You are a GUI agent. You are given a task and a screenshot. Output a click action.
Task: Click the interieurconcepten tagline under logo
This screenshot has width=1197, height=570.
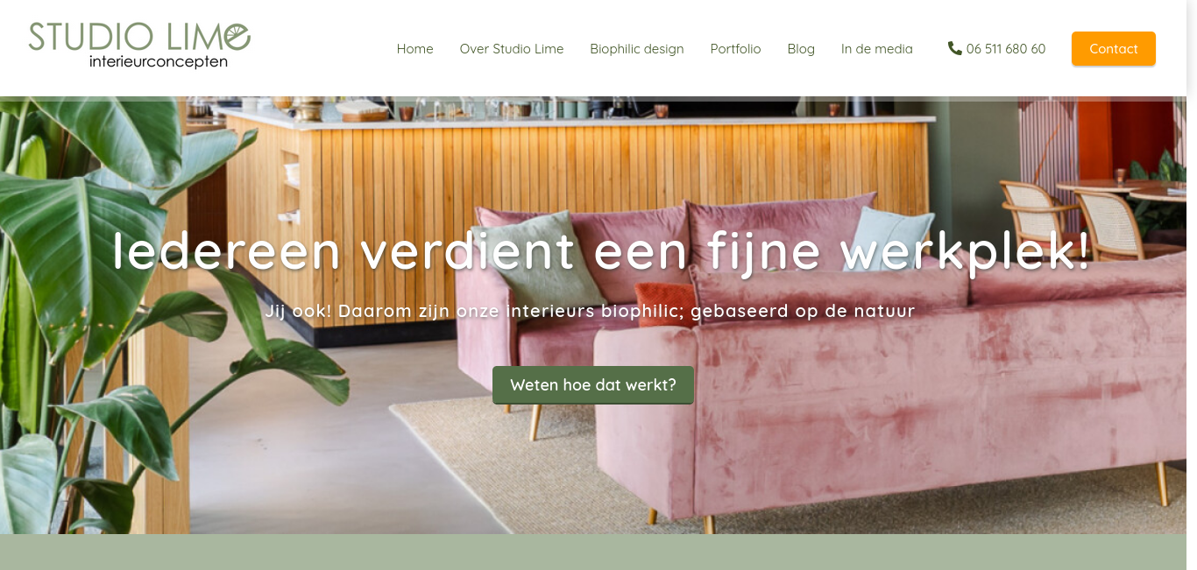[159, 62]
